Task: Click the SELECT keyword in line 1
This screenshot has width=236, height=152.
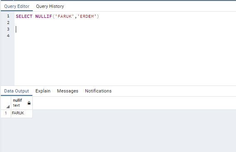Action: [x=24, y=17]
